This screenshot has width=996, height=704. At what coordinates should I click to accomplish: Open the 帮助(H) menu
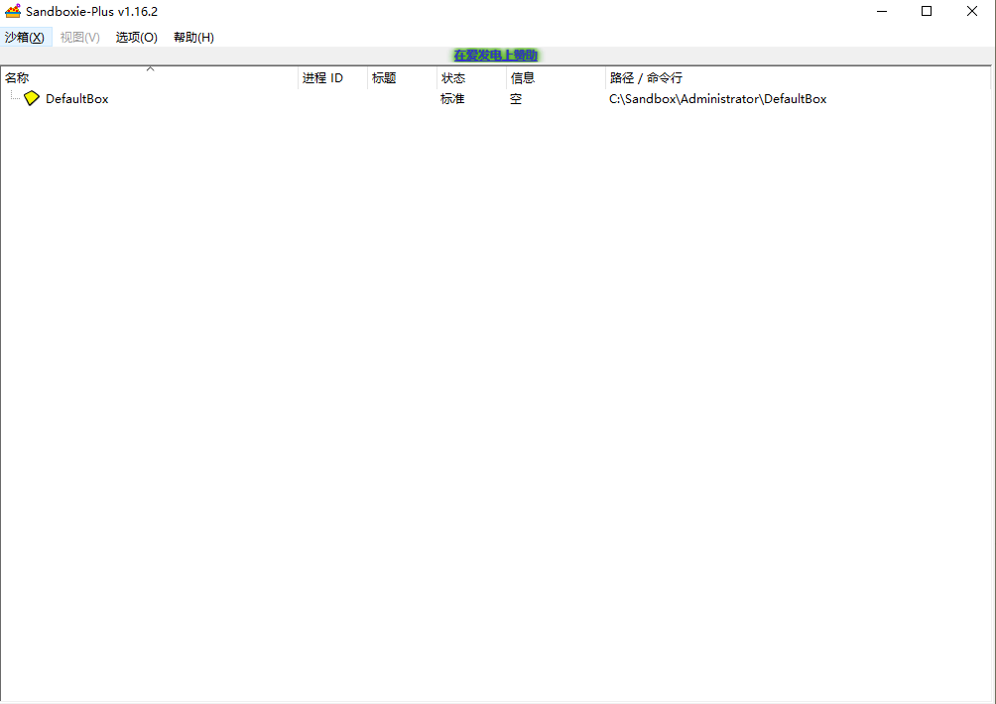pyautogui.click(x=193, y=37)
